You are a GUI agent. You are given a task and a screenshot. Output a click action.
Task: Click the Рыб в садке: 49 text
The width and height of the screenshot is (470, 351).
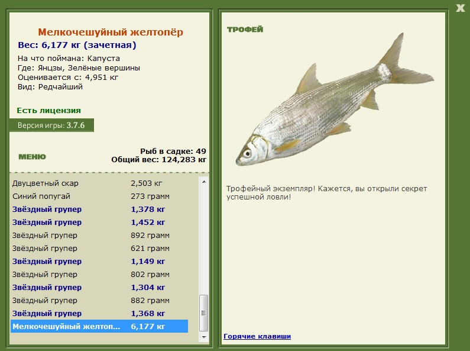[173, 151]
